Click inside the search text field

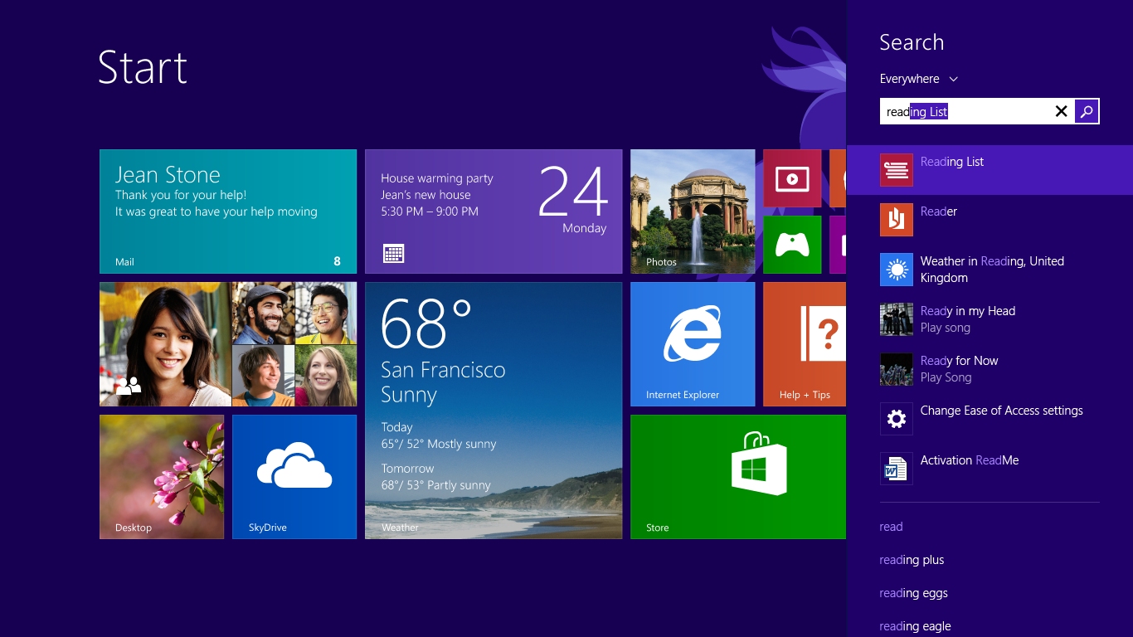click(962, 111)
